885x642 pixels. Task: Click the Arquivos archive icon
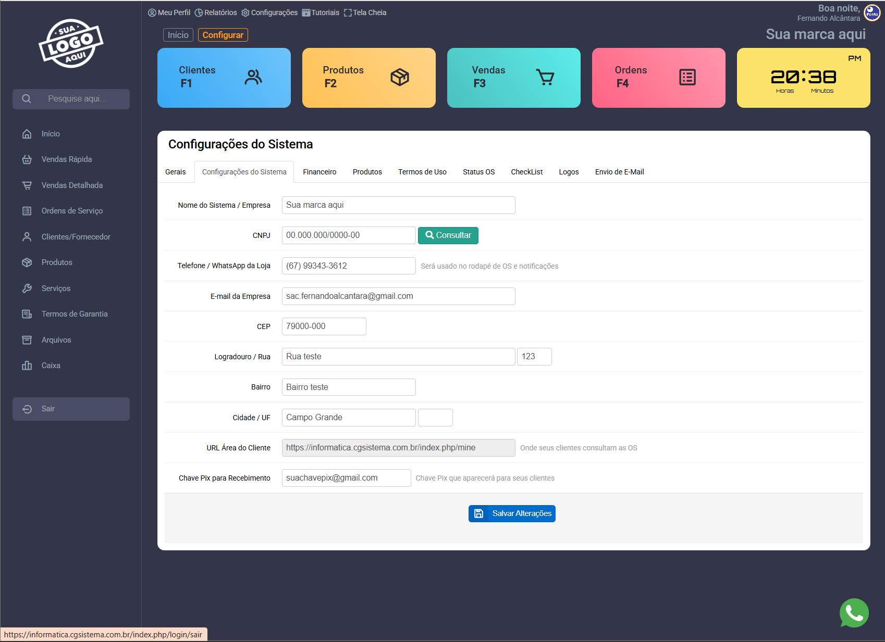coord(27,340)
